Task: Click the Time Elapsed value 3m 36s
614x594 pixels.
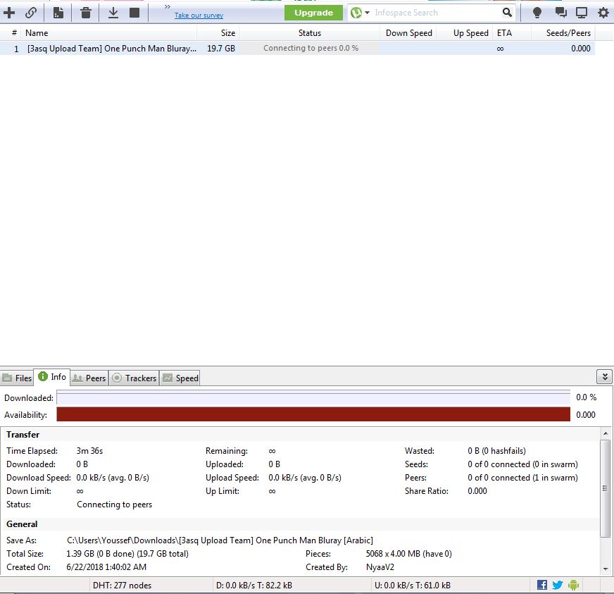Action: click(89, 451)
